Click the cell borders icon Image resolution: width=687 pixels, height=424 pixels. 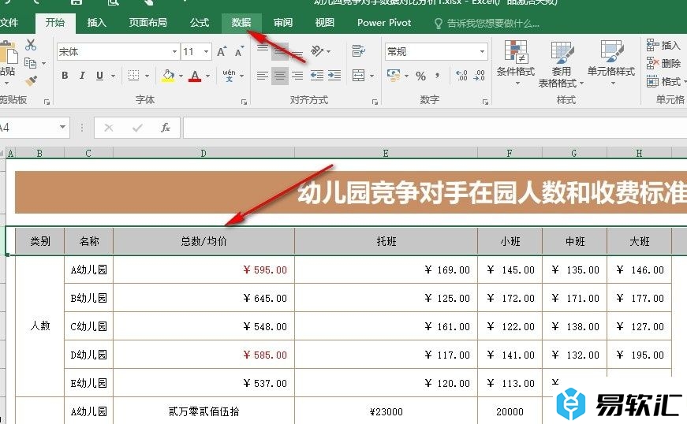133,75
